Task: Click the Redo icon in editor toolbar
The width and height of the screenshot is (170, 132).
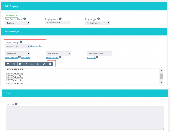Action: [14, 64]
